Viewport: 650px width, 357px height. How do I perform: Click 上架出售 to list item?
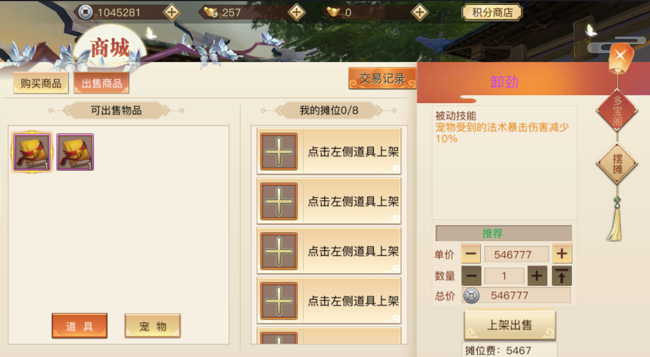510,325
